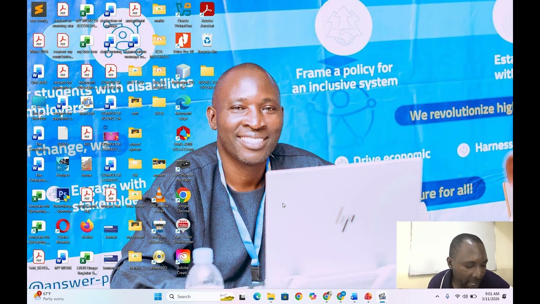Select the EAUR Usage Register spreadsheet

(87, 261)
